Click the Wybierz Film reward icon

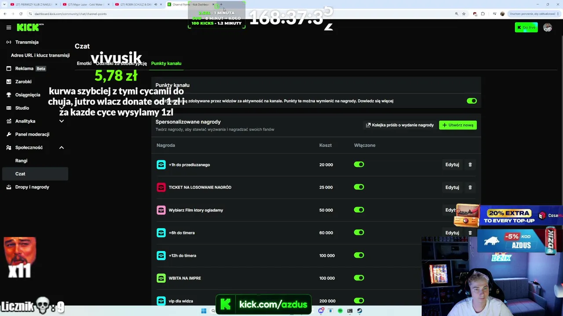[161, 210]
